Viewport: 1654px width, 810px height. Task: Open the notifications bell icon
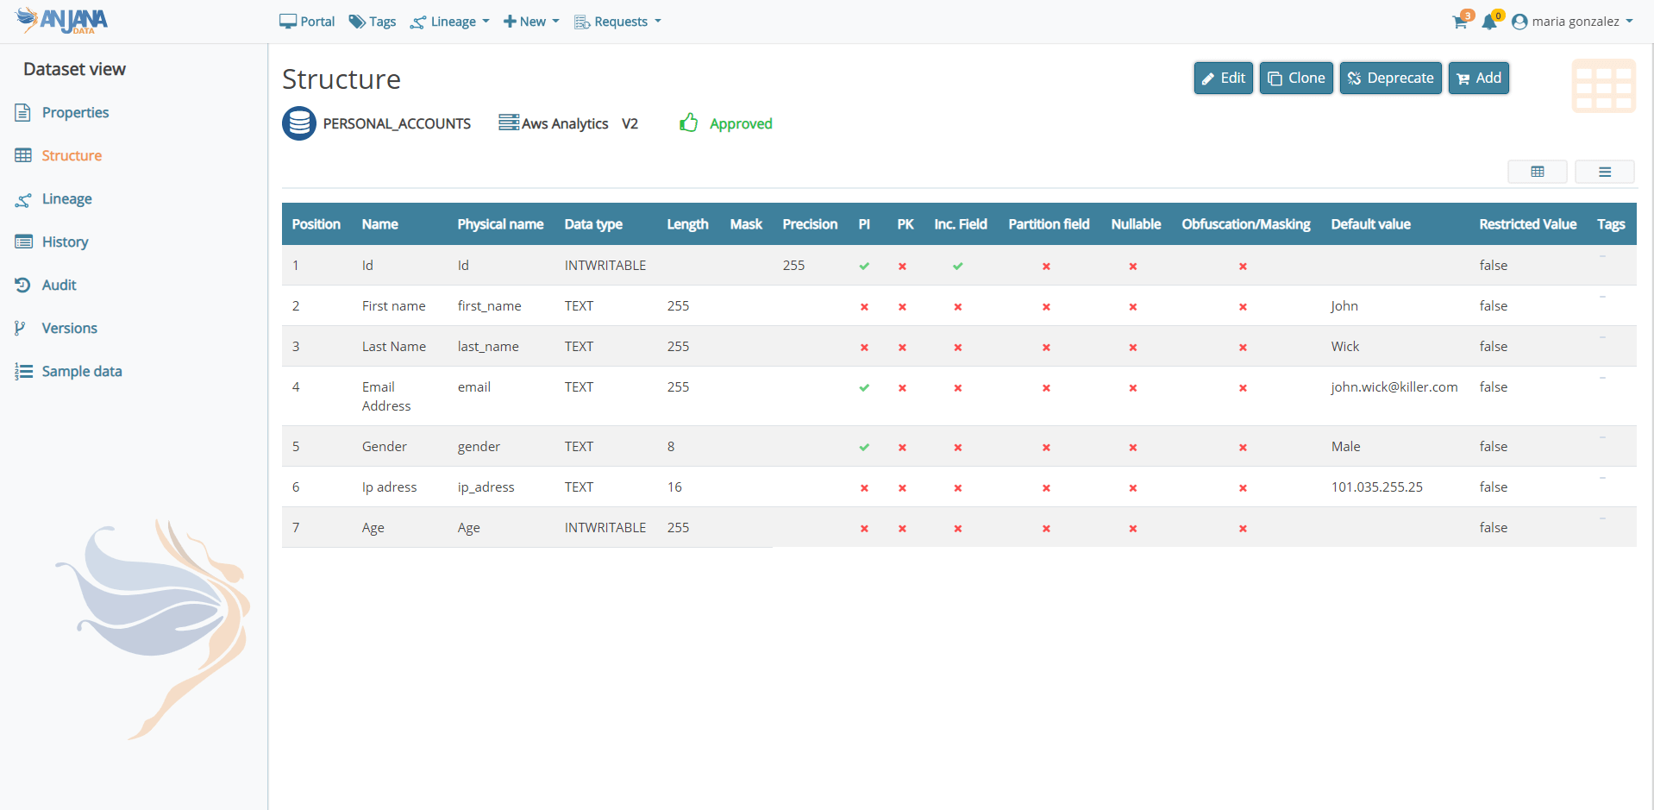pos(1489,22)
